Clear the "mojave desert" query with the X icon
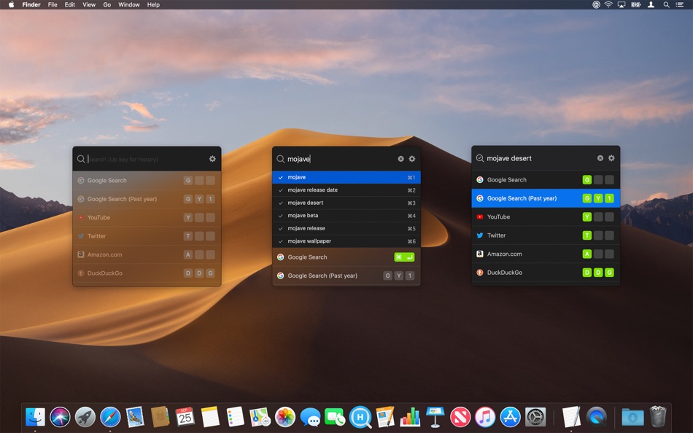 (600, 157)
